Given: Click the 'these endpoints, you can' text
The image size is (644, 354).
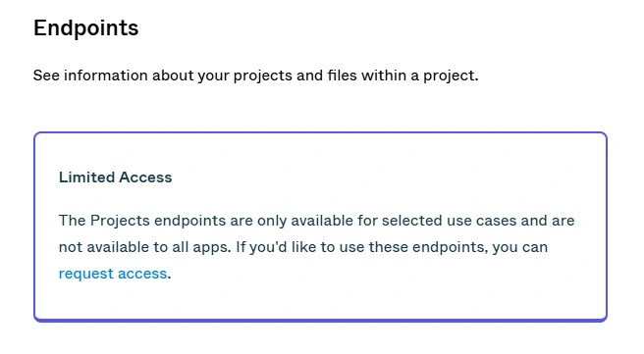Looking at the screenshot, I should (x=458, y=247).
